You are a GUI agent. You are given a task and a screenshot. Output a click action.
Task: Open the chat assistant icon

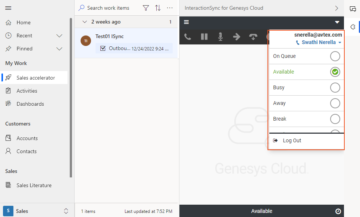click(x=353, y=9)
